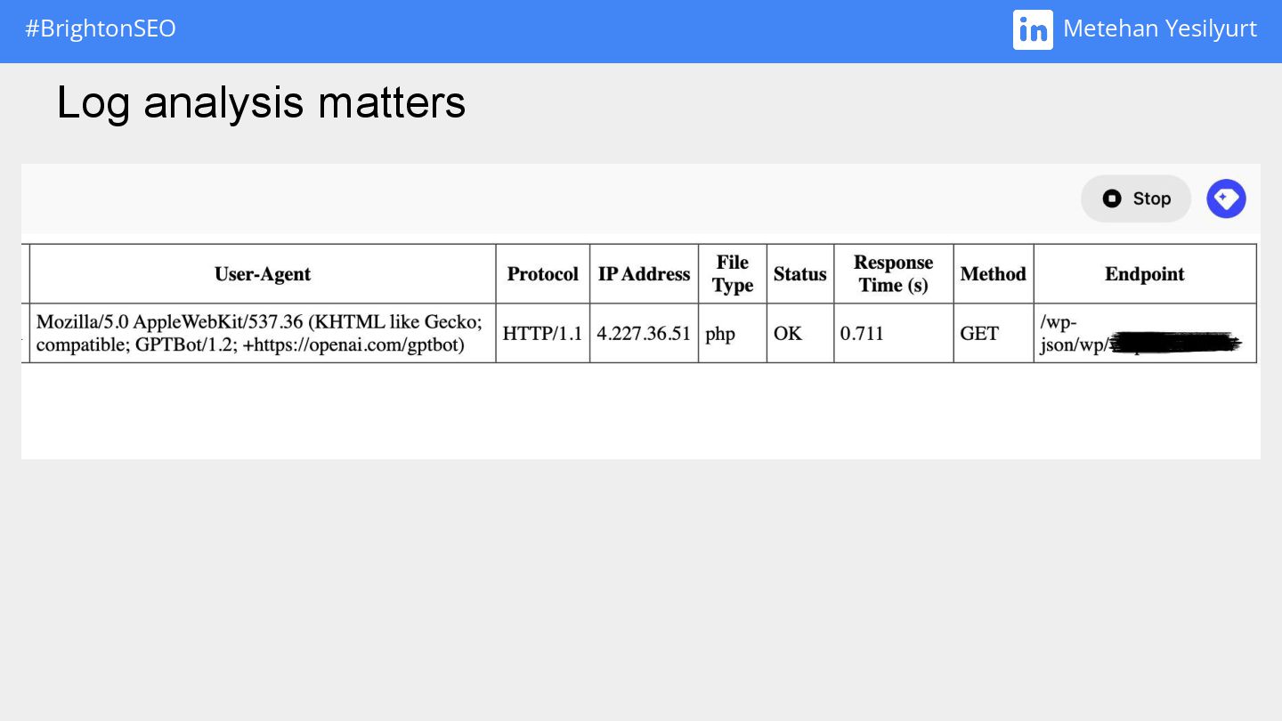
Task: Click the Log analysis matters title
Action: pos(261,102)
